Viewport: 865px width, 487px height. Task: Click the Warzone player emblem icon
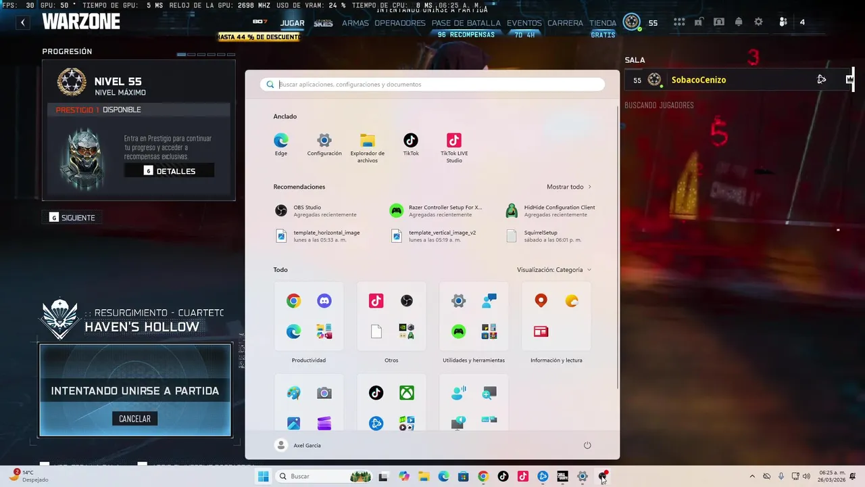pyautogui.click(x=632, y=22)
